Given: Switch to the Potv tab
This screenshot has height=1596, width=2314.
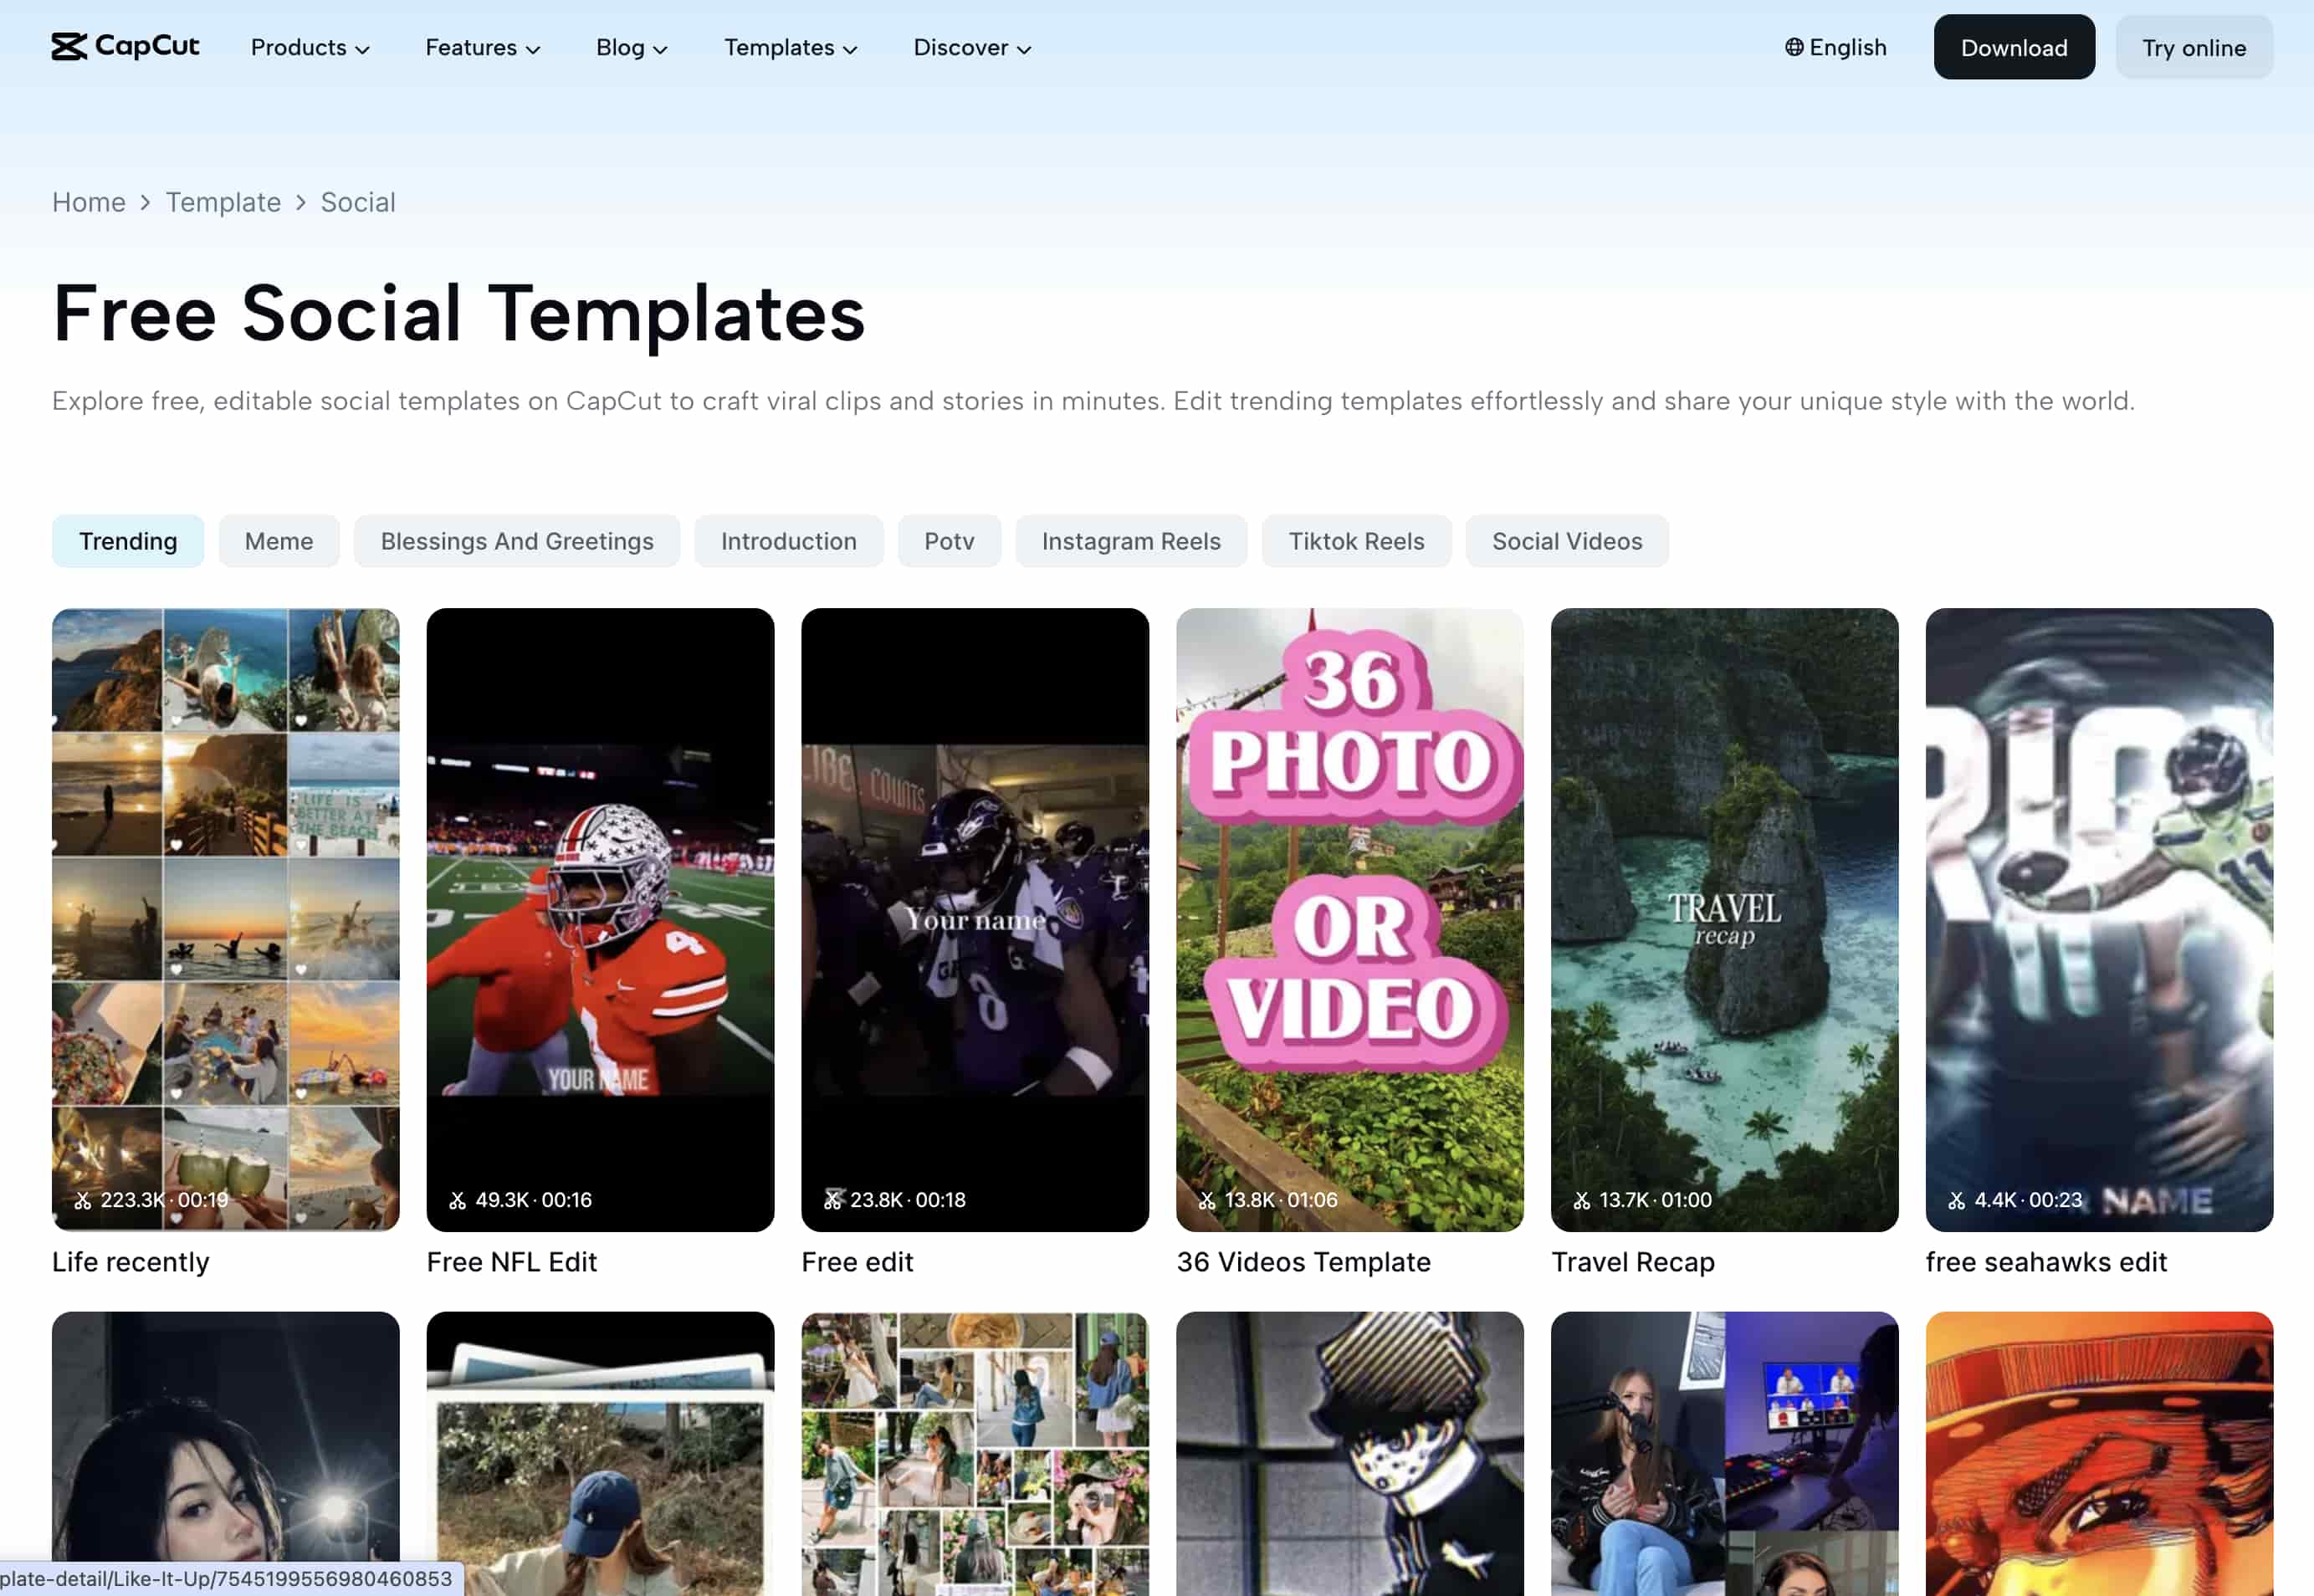Looking at the screenshot, I should tap(949, 541).
